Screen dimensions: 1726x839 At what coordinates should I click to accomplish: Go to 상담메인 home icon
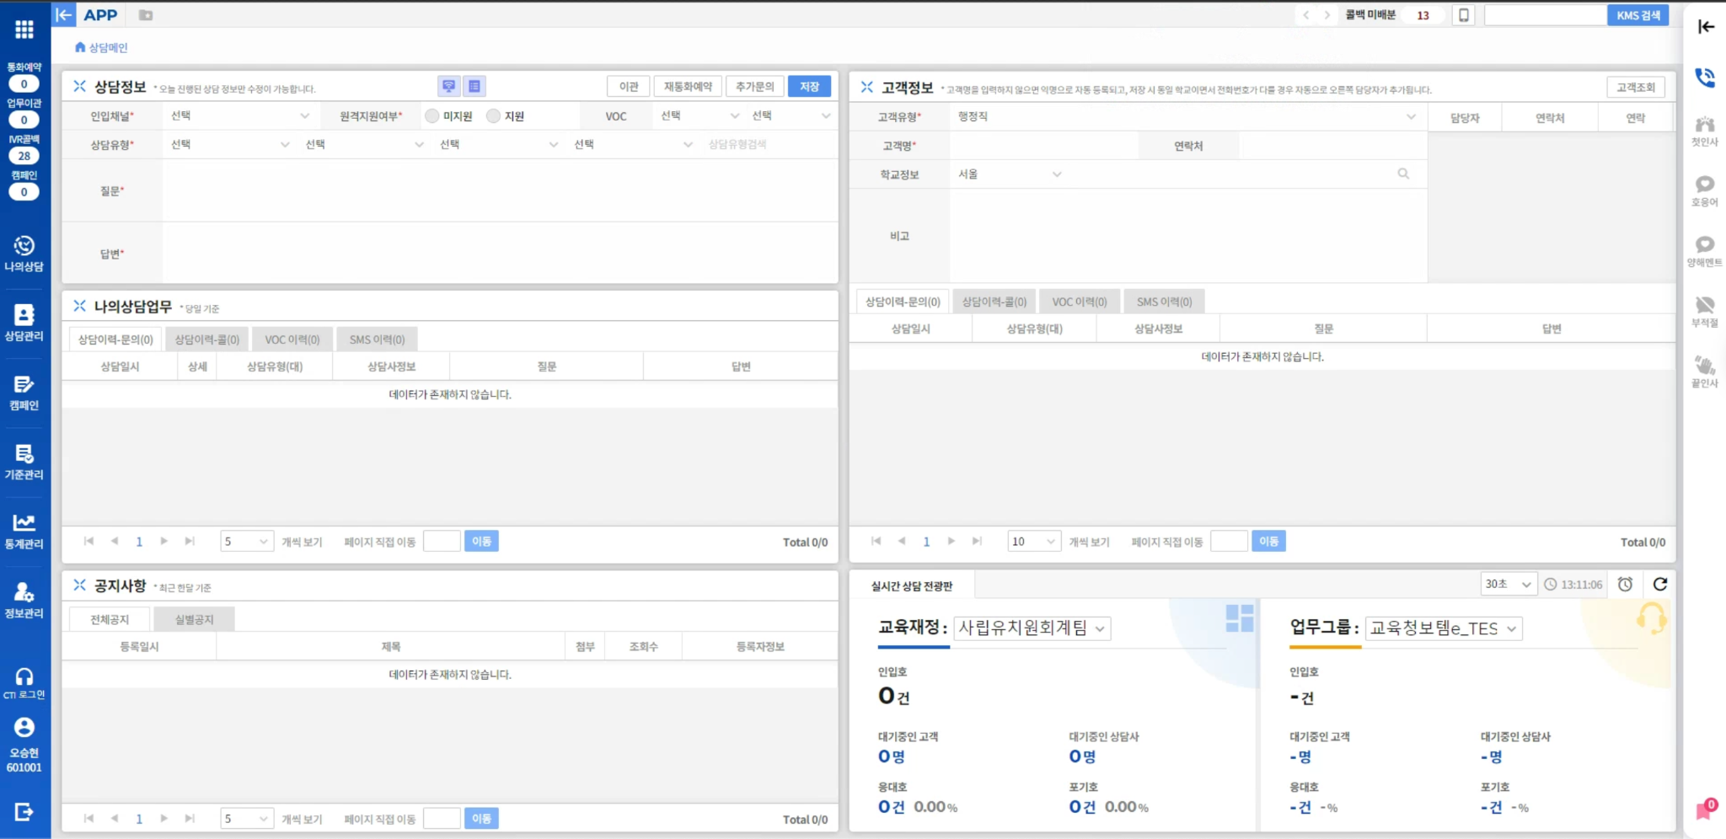point(80,47)
